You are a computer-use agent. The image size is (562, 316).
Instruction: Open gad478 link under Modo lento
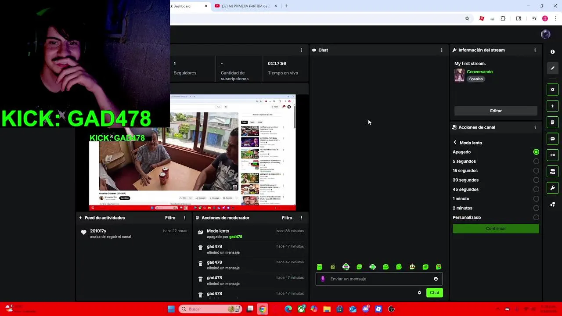pos(235,237)
